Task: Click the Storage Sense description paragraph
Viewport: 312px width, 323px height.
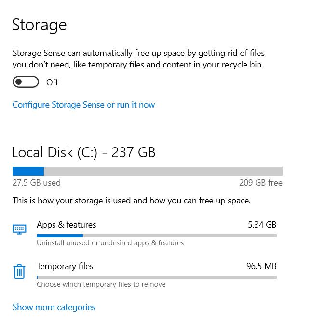Action: point(138,59)
